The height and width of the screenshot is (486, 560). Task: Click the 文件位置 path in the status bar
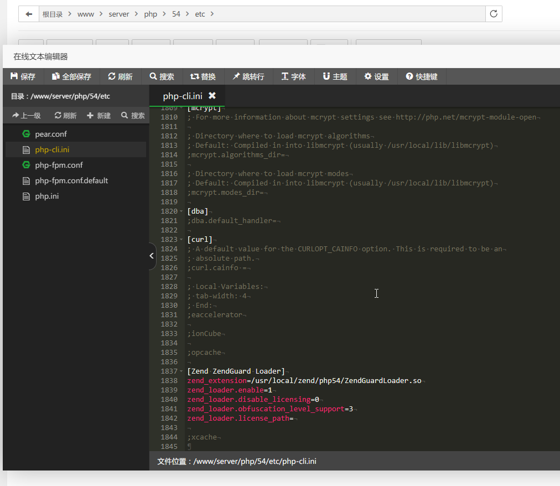(237, 461)
